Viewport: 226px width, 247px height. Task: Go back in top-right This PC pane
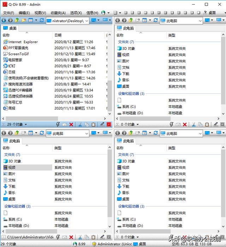[x=118, y=20]
